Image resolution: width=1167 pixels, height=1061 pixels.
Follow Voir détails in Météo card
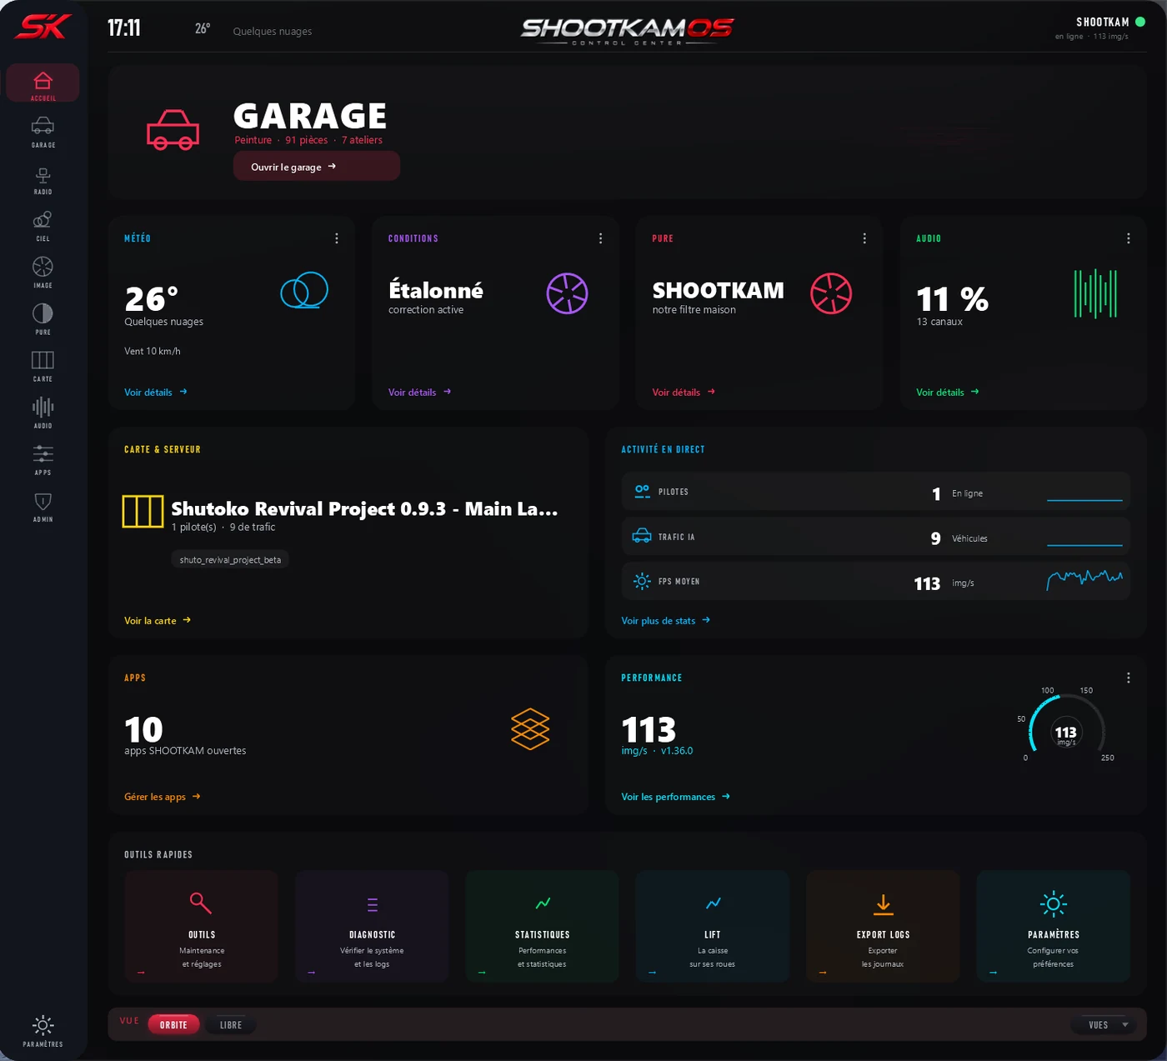[x=156, y=392]
